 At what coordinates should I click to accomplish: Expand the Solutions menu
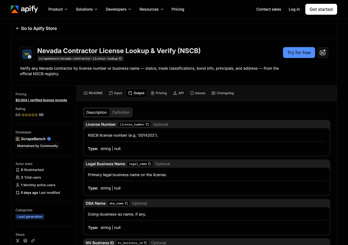(87, 9)
